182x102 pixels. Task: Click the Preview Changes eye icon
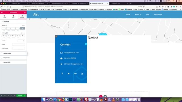click(15, 96)
